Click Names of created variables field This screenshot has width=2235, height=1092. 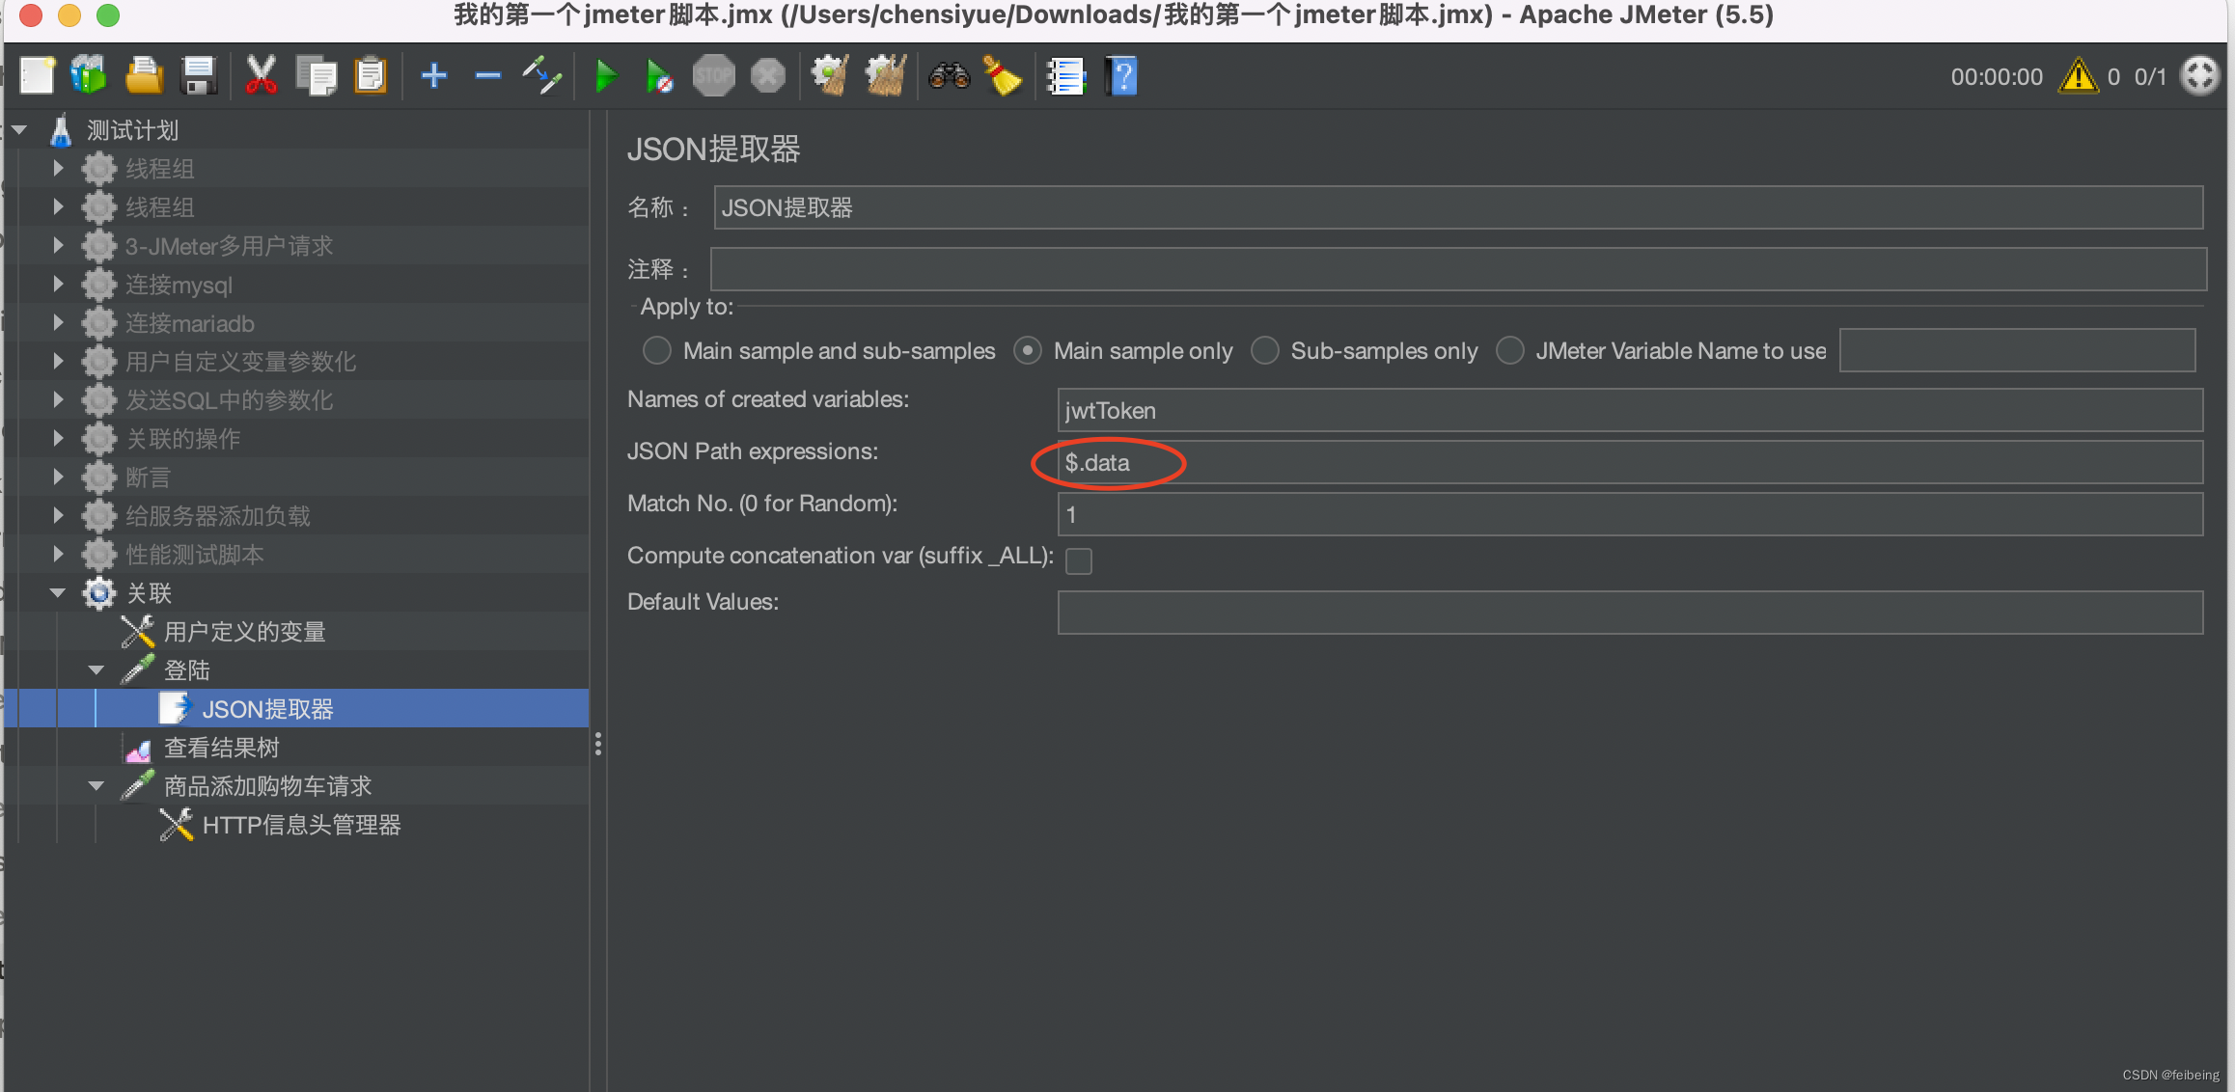[1630, 410]
